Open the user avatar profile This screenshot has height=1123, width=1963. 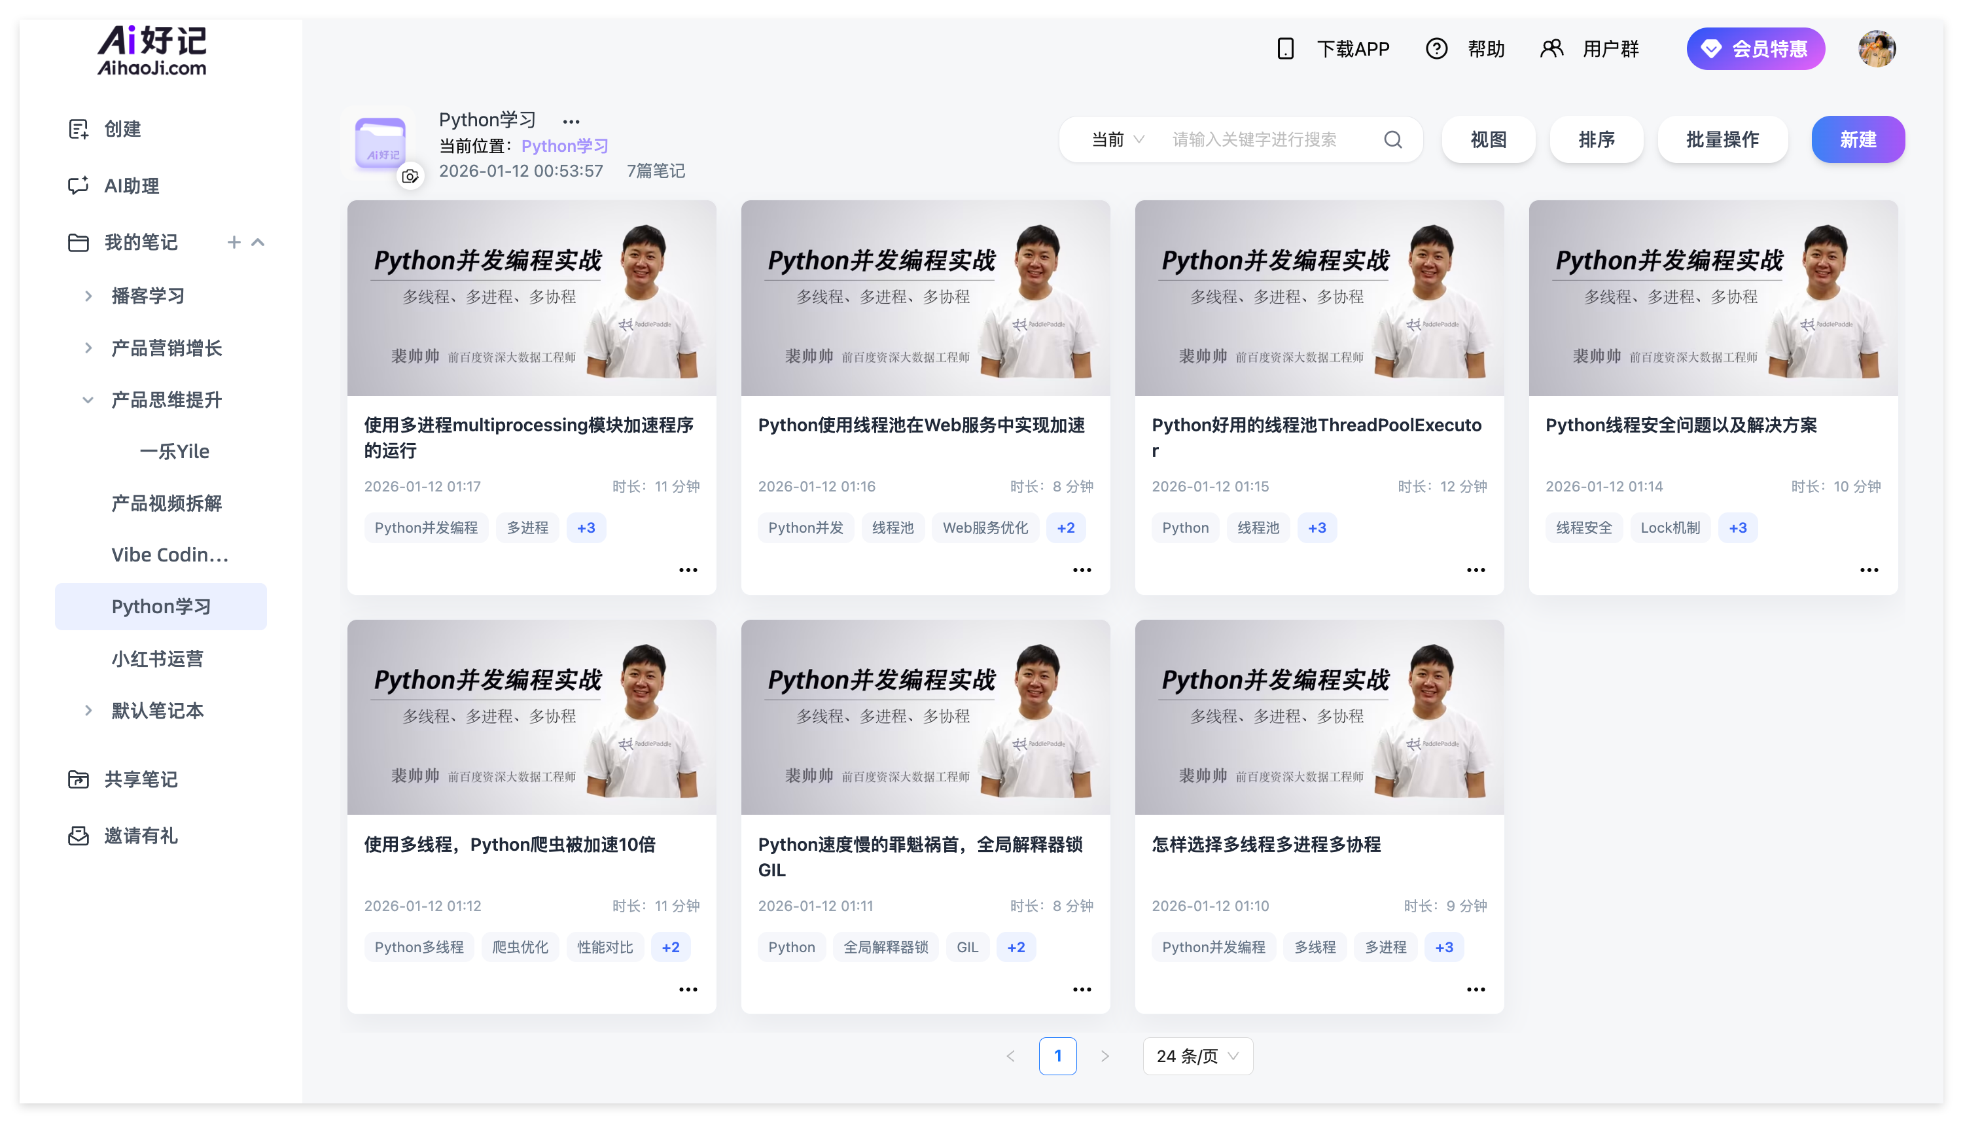(1877, 48)
